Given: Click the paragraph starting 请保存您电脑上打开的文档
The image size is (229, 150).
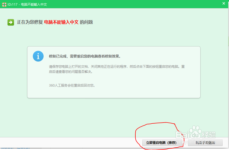Looking at the screenshot, I should 117,69.
